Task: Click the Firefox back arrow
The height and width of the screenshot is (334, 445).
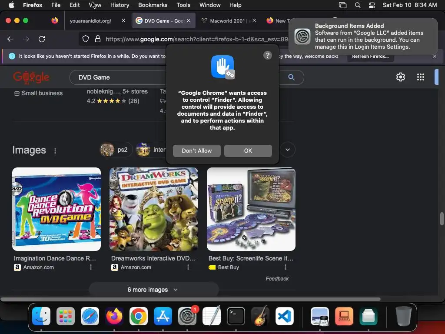Action: 10,39
